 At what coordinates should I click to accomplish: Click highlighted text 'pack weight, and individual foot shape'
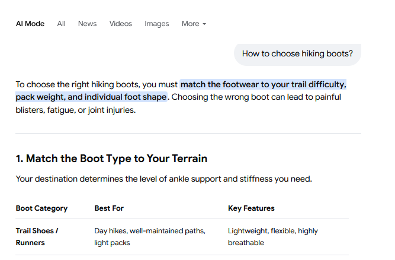click(91, 97)
